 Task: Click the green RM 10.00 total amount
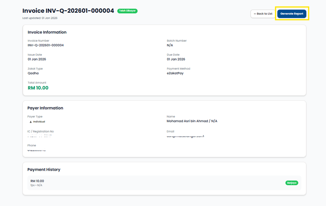click(38, 88)
